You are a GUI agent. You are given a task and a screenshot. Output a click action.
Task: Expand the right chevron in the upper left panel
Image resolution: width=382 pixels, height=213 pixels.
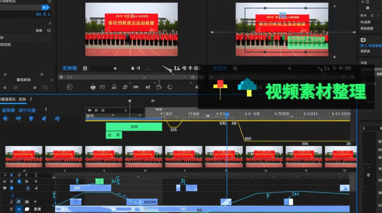[x=50, y=23]
